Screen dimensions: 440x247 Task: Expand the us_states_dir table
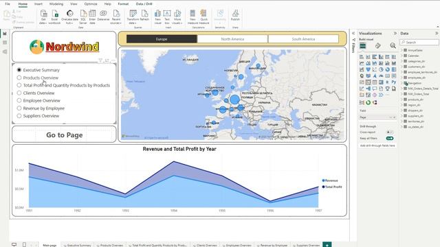pyautogui.click(x=401, y=126)
